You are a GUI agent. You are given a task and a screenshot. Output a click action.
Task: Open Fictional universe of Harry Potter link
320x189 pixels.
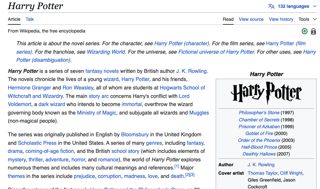click(x=216, y=52)
